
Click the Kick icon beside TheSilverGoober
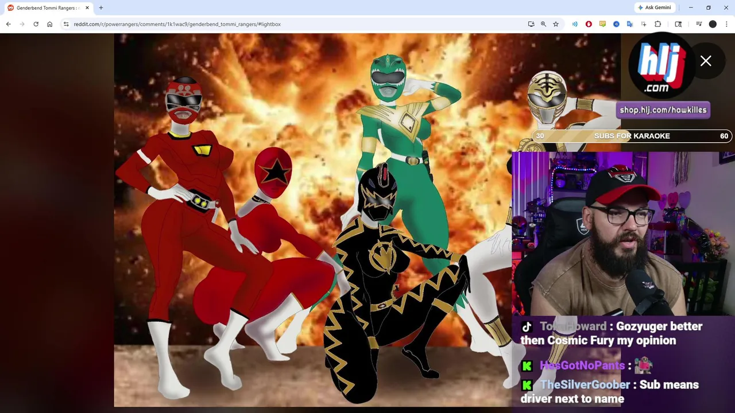(x=527, y=385)
